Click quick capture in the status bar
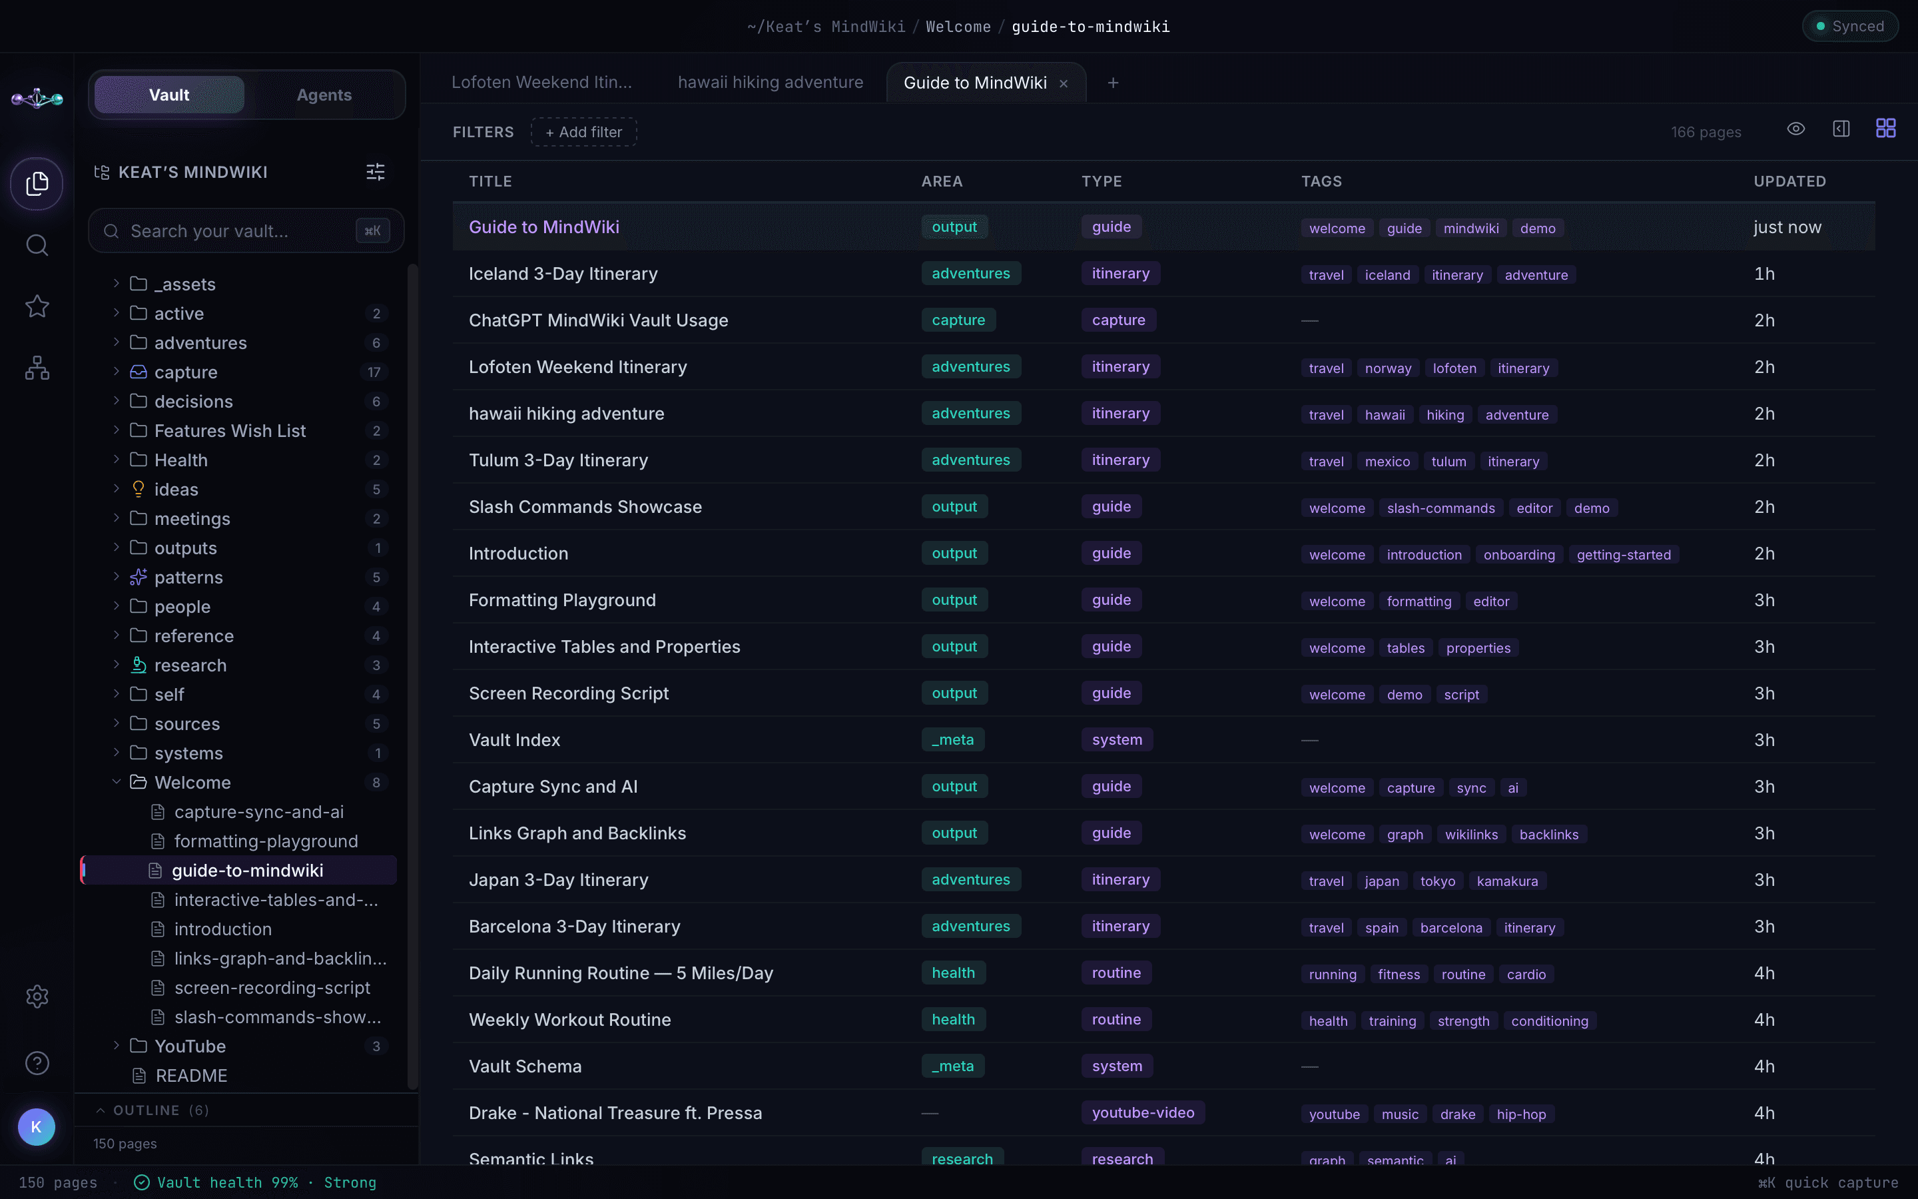 click(1827, 1182)
